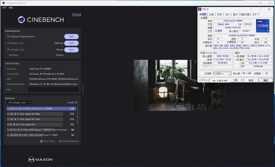Viewport: 275px width, 167px height.
Task: Select the Apple M1 Max ranking row
Action: tap(41, 114)
